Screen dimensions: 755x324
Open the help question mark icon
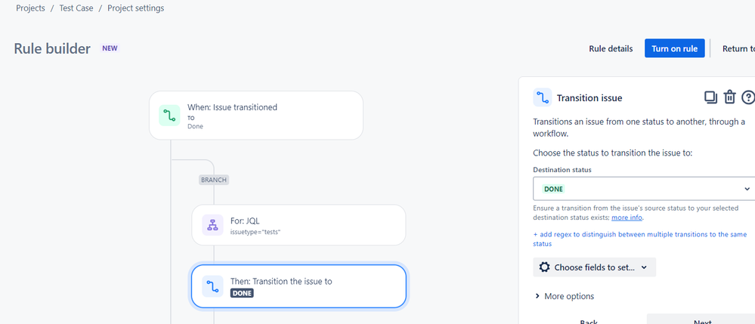747,97
